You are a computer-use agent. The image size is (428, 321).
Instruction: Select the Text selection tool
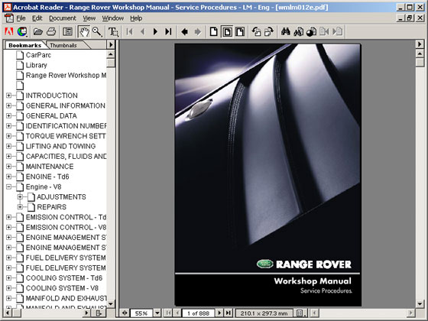(113, 31)
